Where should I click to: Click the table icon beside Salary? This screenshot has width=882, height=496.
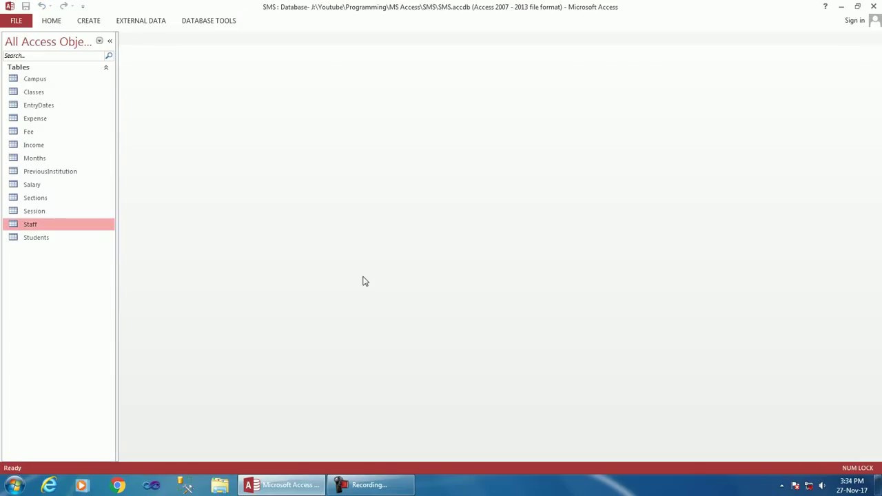pyautogui.click(x=13, y=184)
